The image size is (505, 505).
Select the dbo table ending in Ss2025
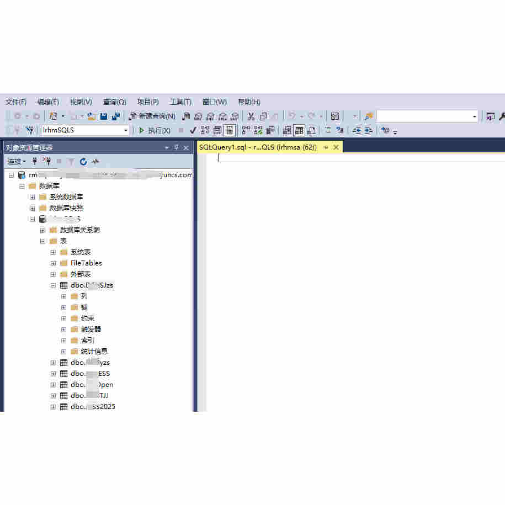pos(93,407)
